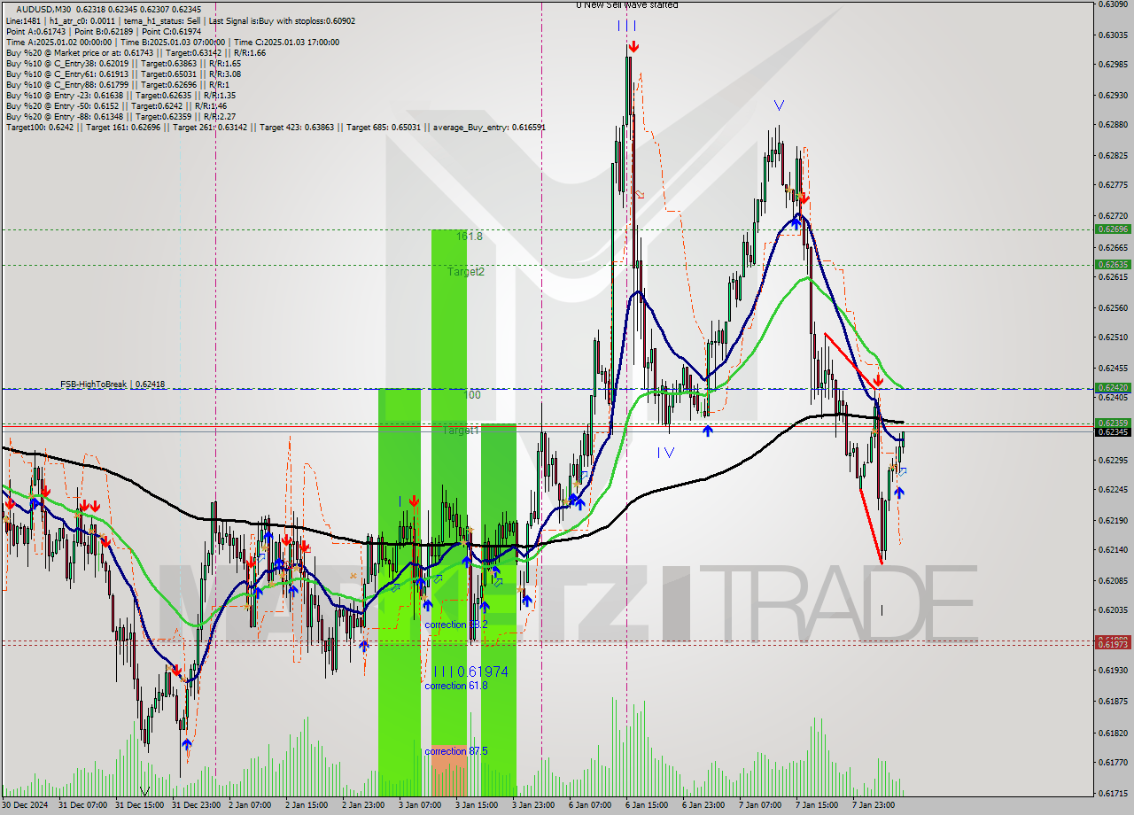Click the green price tag 0.62696

pos(1113,229)
